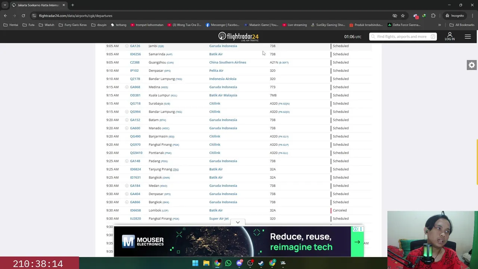Expand codeshare details for flight GA184
Viewport: 478px width, 269px height.
127,186
